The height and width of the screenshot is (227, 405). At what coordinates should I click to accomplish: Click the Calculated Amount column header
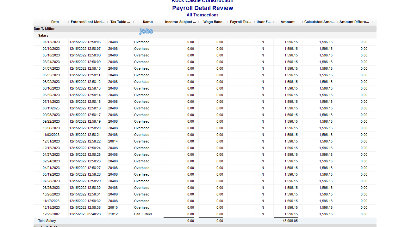point(319,22)
